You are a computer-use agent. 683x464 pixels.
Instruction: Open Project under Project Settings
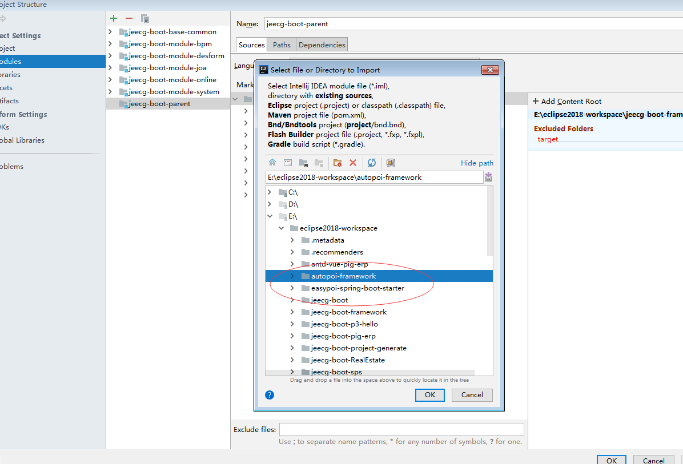(x=7, y=49)
